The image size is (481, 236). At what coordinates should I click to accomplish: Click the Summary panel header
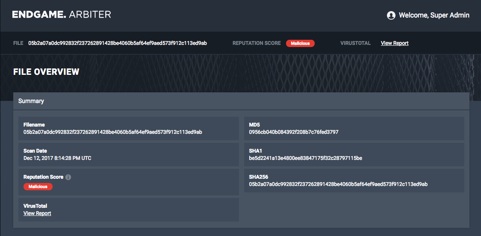click(x=241, y=101)
